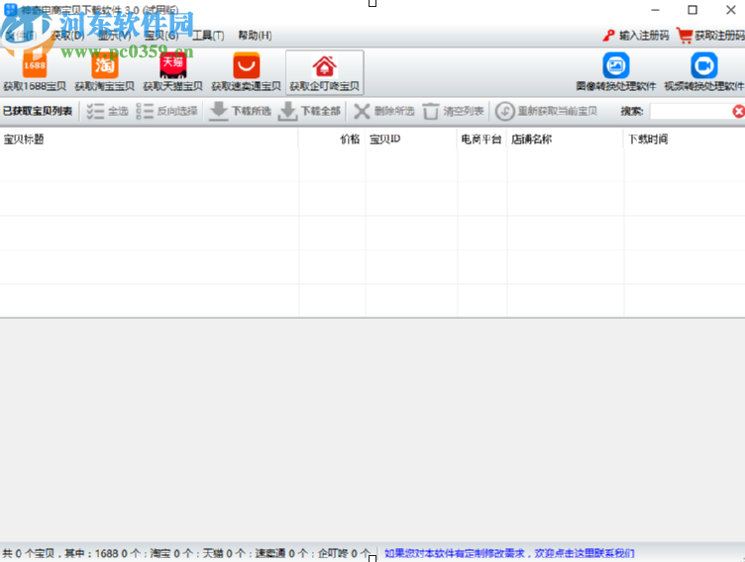745x562 pixels.
Task: Click the 搜索 input field
Action: (x=691, y=111)
